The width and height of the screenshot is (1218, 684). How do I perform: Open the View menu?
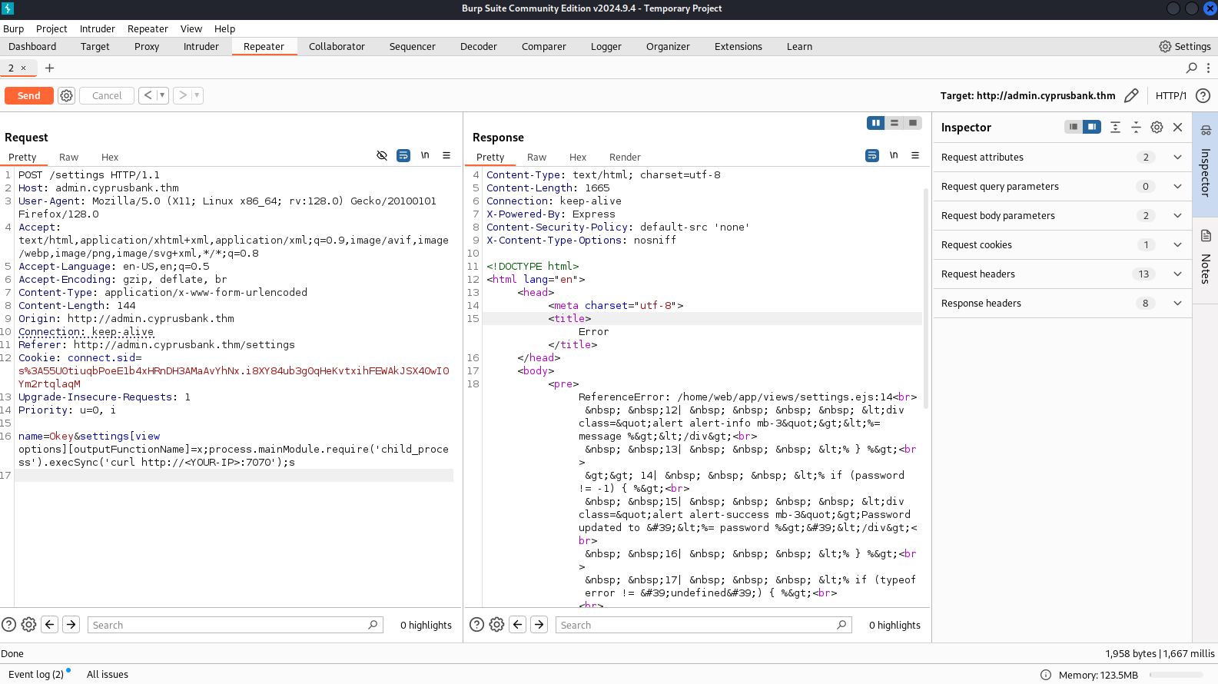[191, 28]
